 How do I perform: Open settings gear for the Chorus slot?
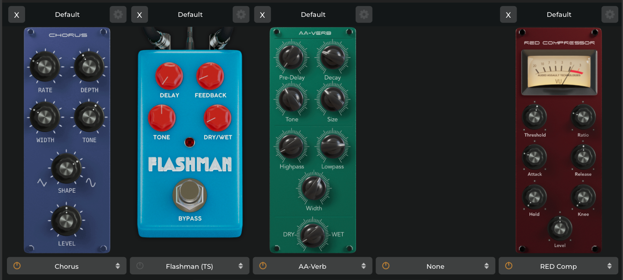point(118,15)
